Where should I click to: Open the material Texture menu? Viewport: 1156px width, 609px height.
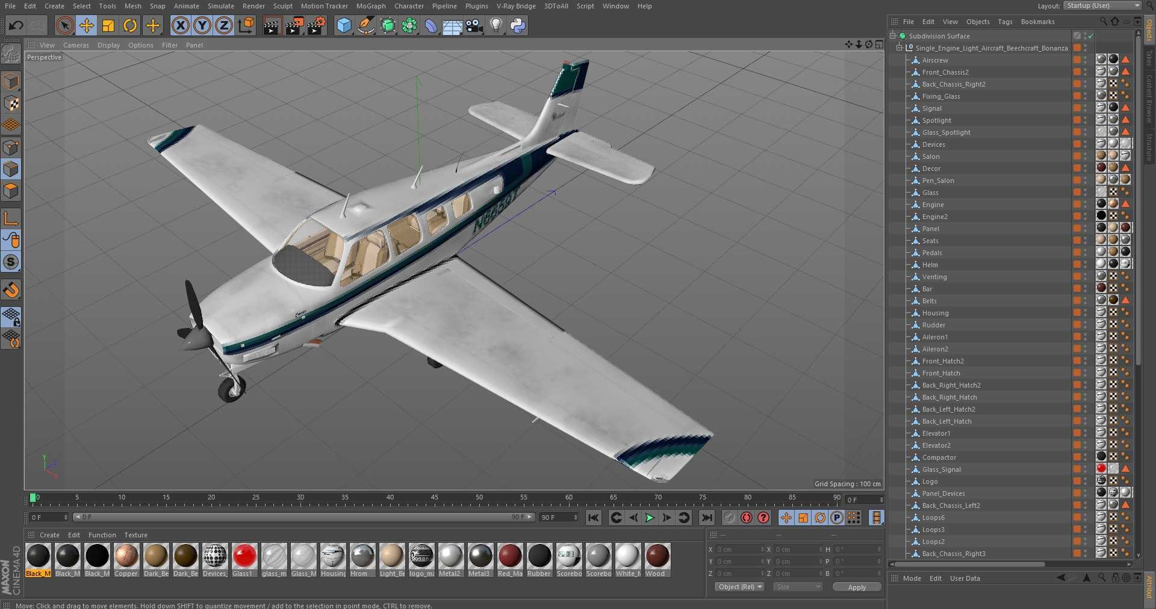[x=135, y=535]
